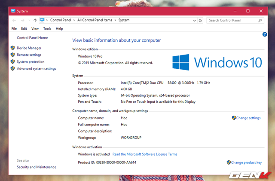Expand chevron after Control Panel breadcrumb
Screen dimensions: 275x181
pyautogui.click(x=74, y=20)
